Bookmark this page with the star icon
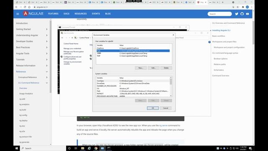268x151 pixels. (237, 7)
